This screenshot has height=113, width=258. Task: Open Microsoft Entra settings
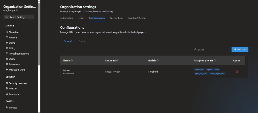[x=17, y=70]
